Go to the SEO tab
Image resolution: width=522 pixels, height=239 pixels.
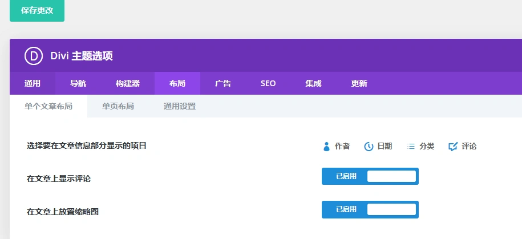(268, 83)
